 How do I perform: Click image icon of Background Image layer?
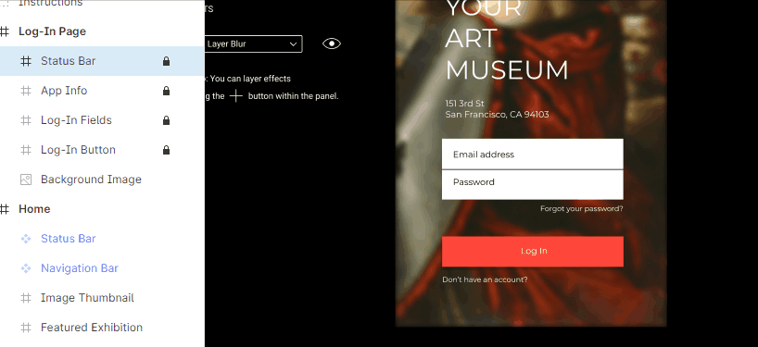(x=26, y=180)
